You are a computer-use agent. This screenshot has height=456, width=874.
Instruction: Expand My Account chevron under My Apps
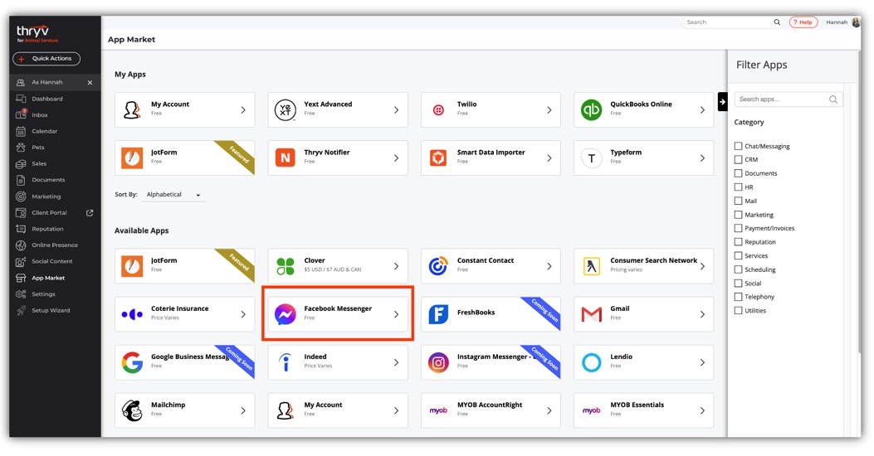click(x=243, y=110)
